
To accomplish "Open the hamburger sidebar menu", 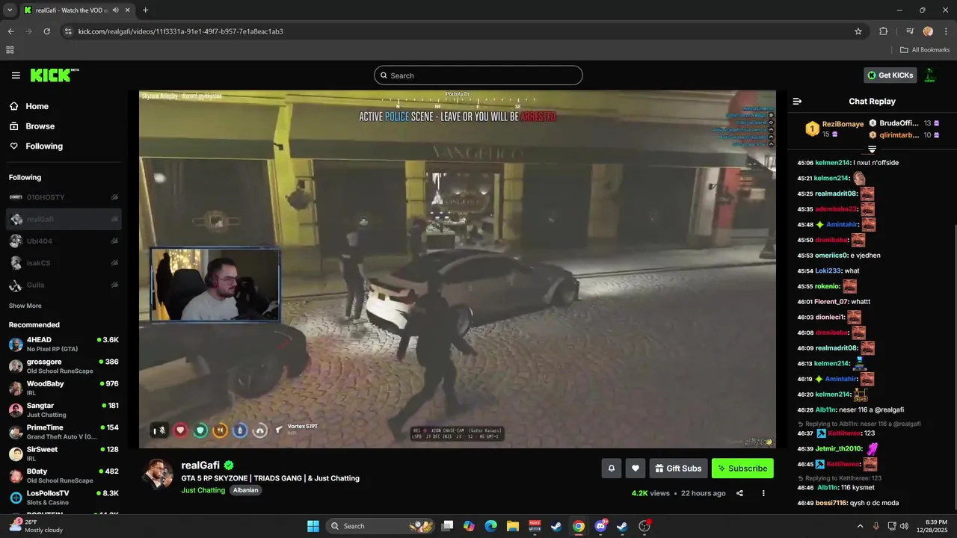I will (x=16, y=75).
